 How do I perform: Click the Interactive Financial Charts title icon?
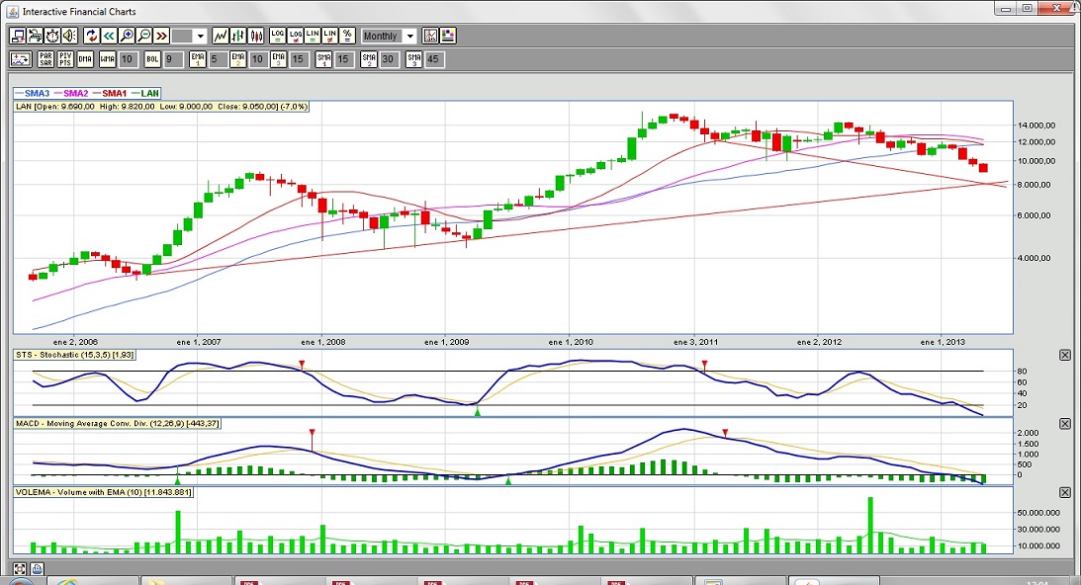pos(13,11)
